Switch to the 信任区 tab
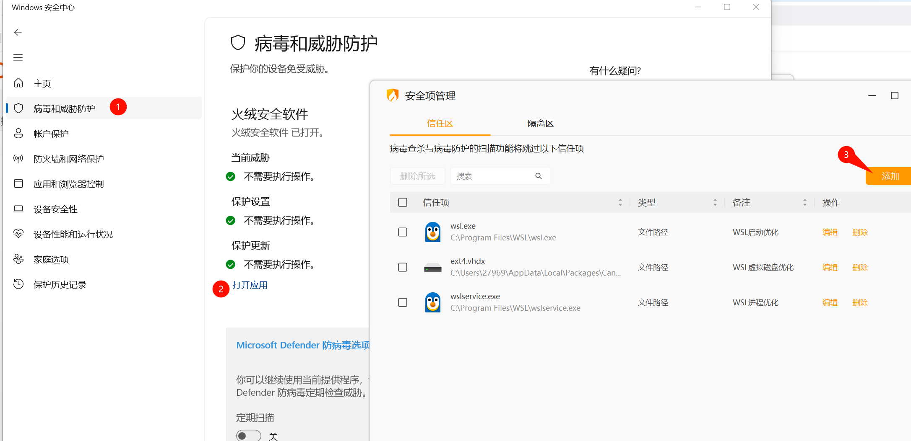Viewport: 911px width, 441px height. 440,124
